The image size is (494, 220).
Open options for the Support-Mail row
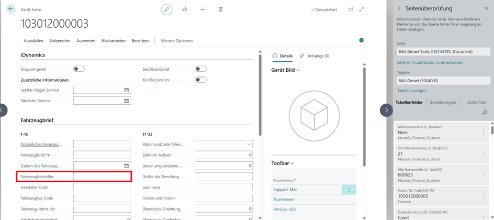pos(349,189)
